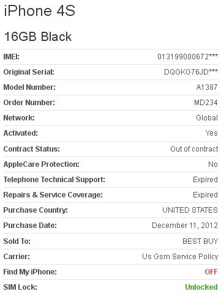
Task: Click the Original Serial label
Action: (29, 72)
